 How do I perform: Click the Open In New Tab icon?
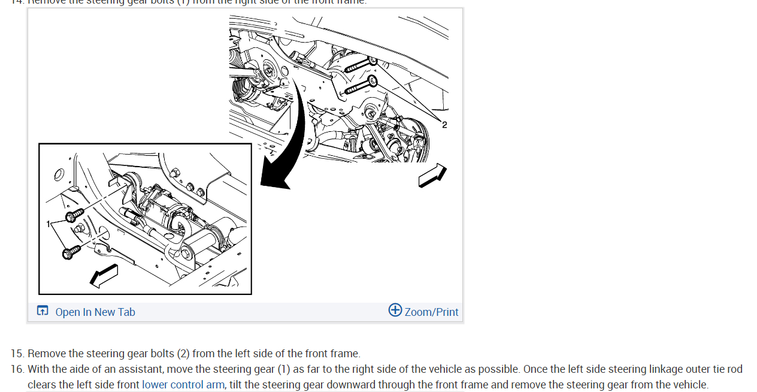pyautogui.click(x=43, y=310)
